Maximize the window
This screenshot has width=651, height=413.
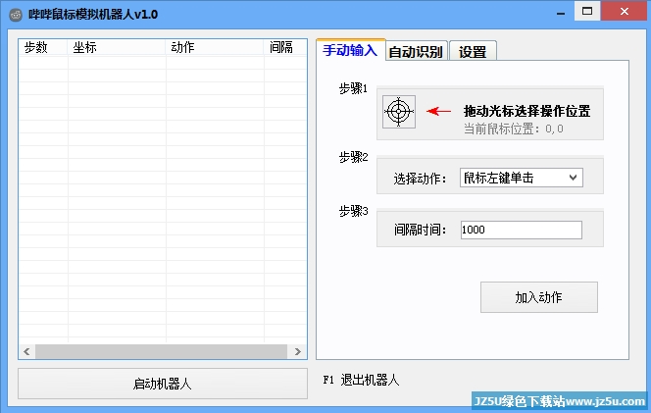click(587, 11)
